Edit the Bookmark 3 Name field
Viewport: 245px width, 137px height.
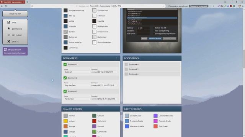pos(77,99)
